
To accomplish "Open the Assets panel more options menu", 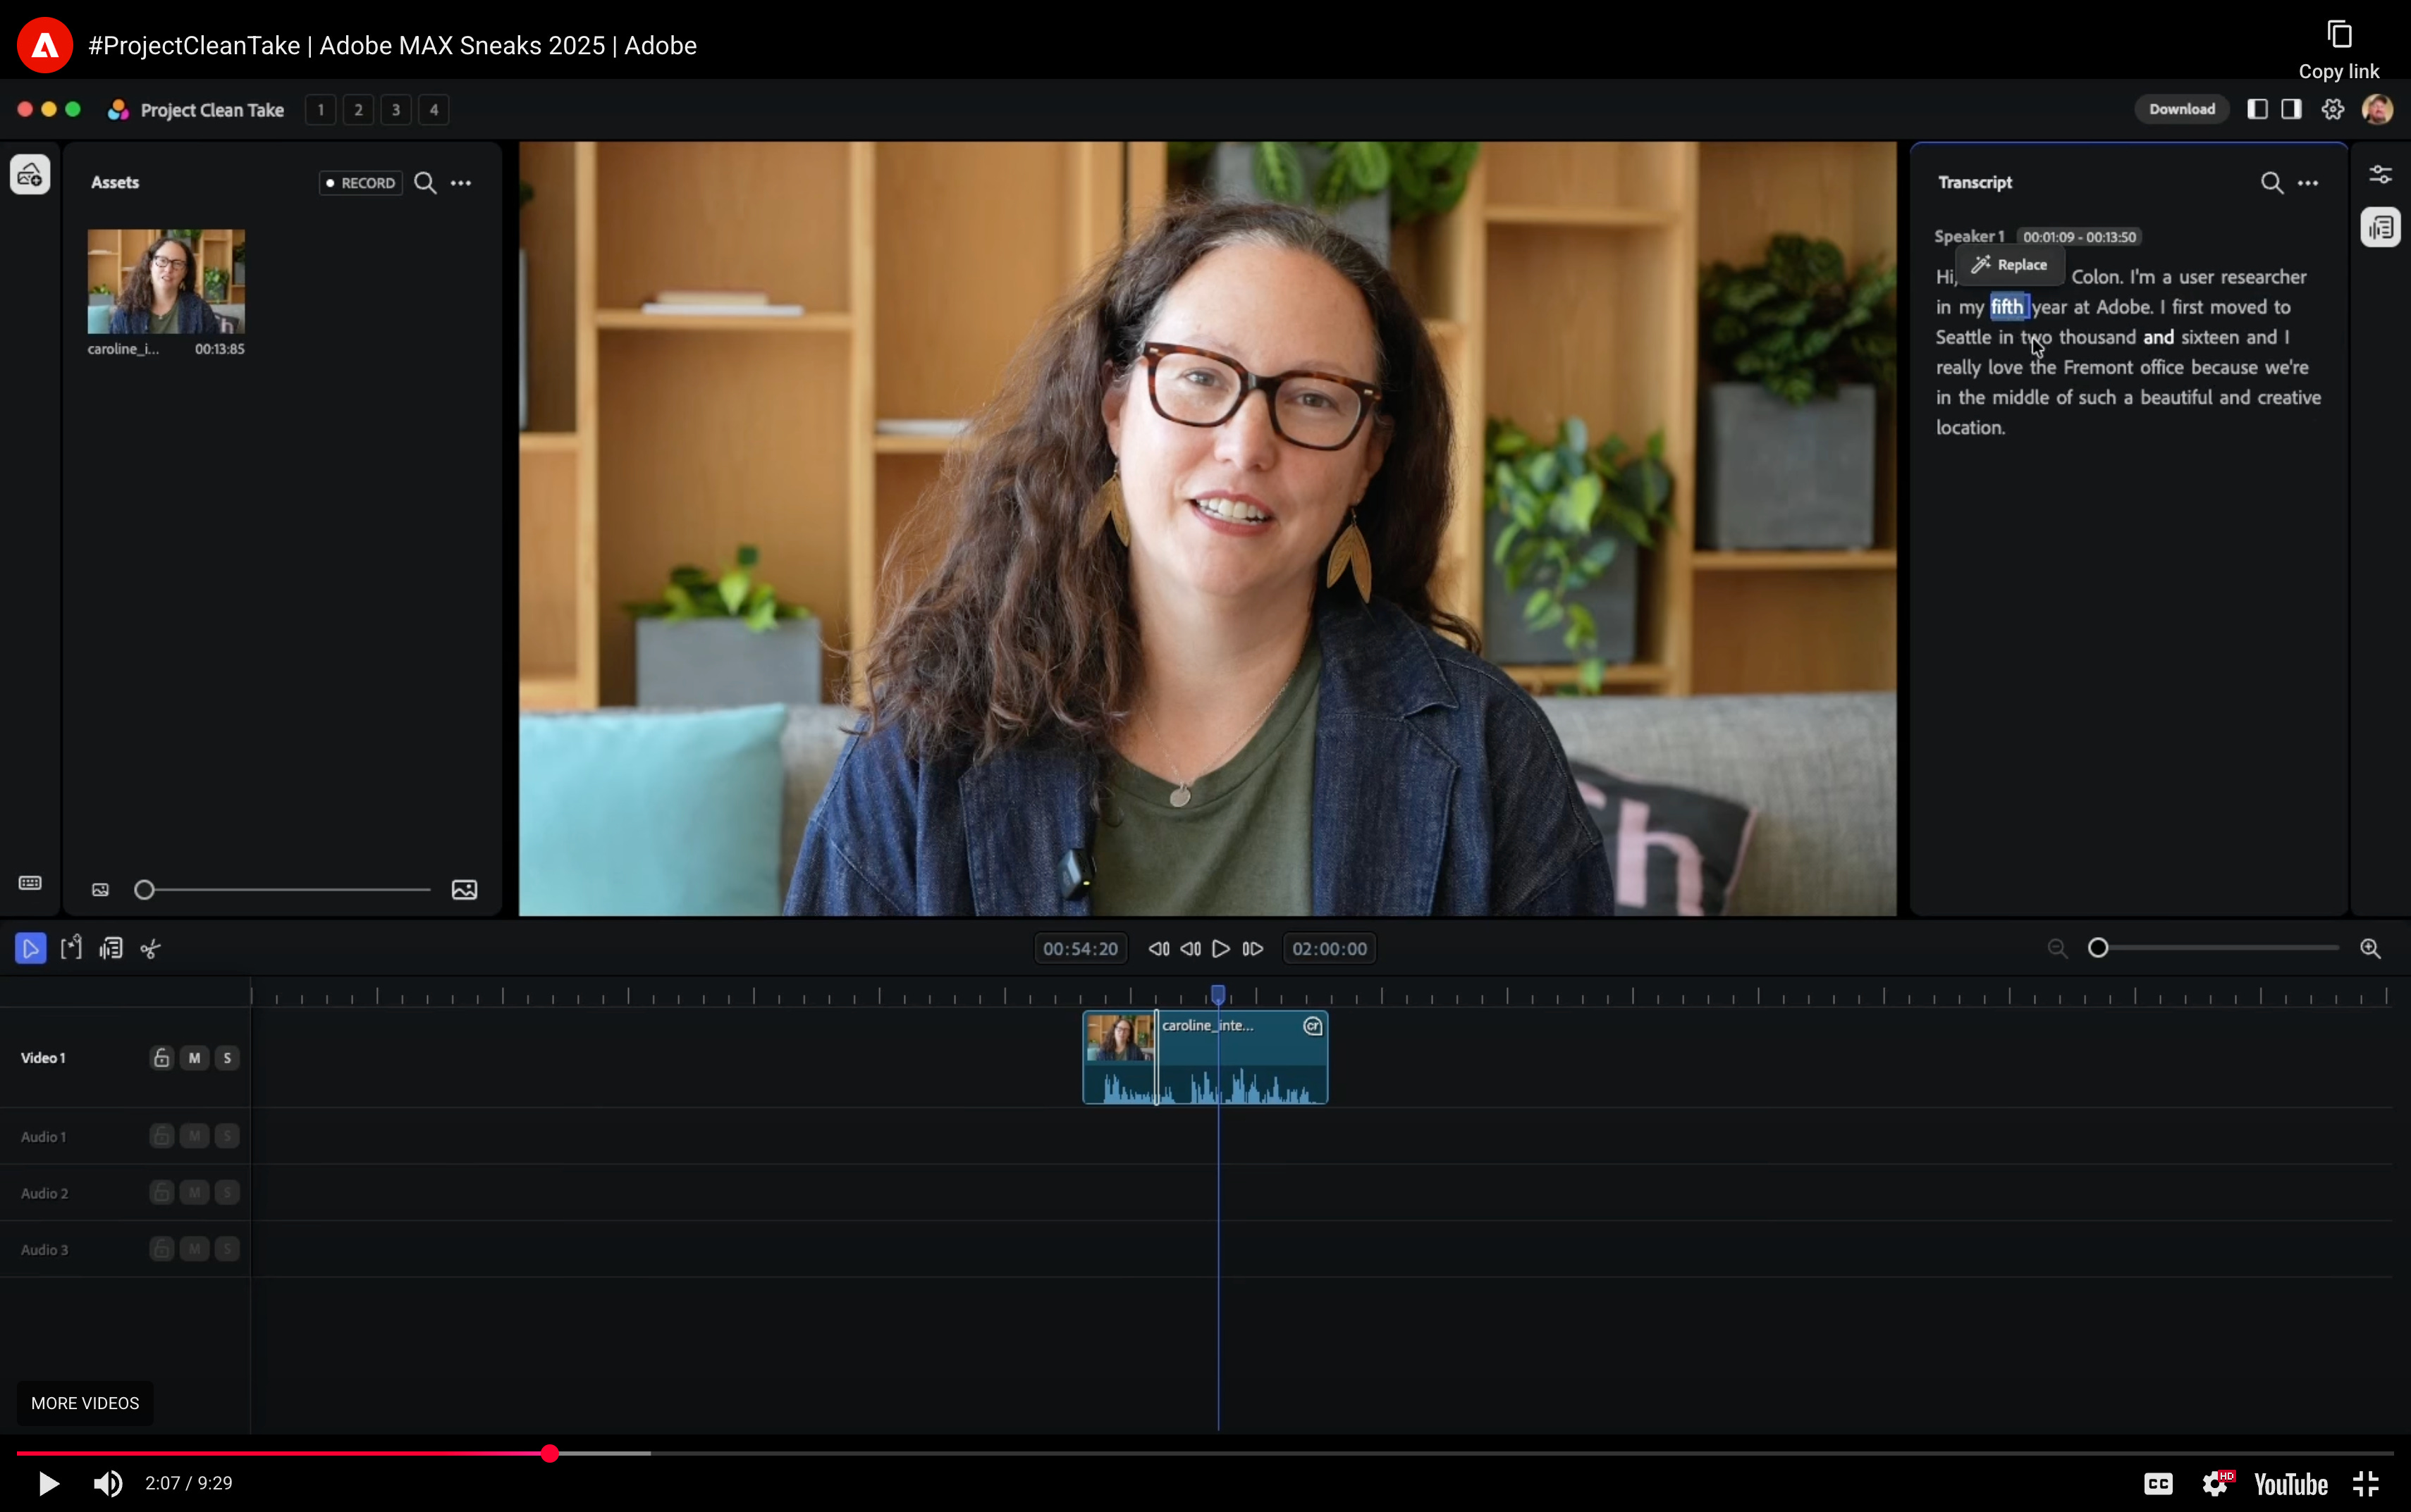I will (461, 182).
